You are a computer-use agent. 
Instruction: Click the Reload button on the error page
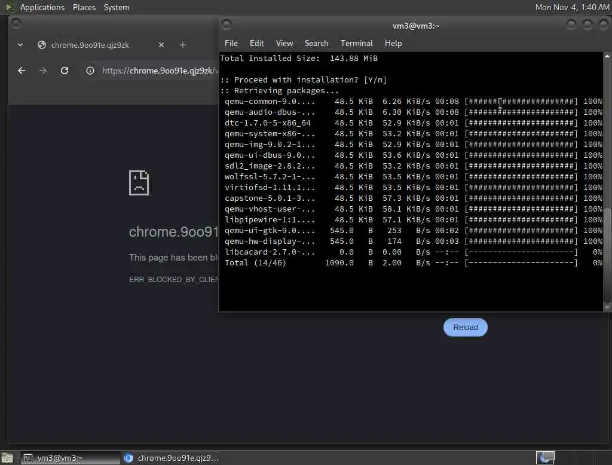(465, 327)
